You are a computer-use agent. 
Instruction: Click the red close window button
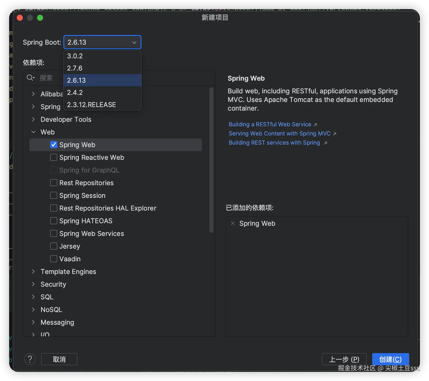coord(20,18)
